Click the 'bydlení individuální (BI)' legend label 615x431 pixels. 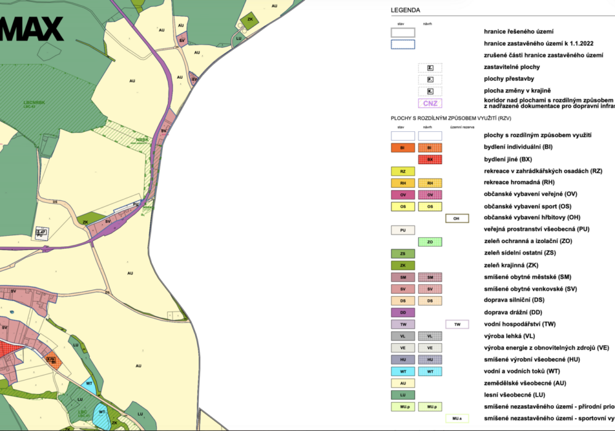point(518,148)
